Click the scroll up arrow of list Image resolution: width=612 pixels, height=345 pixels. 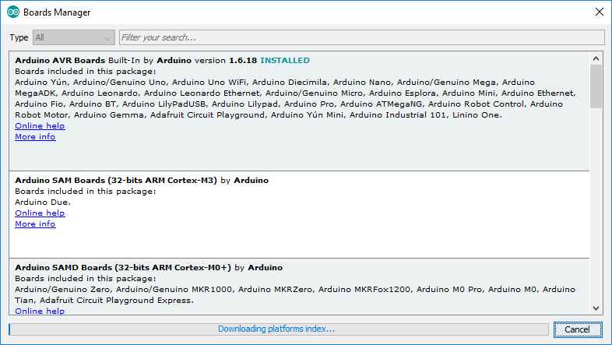(x=596, y=58)
